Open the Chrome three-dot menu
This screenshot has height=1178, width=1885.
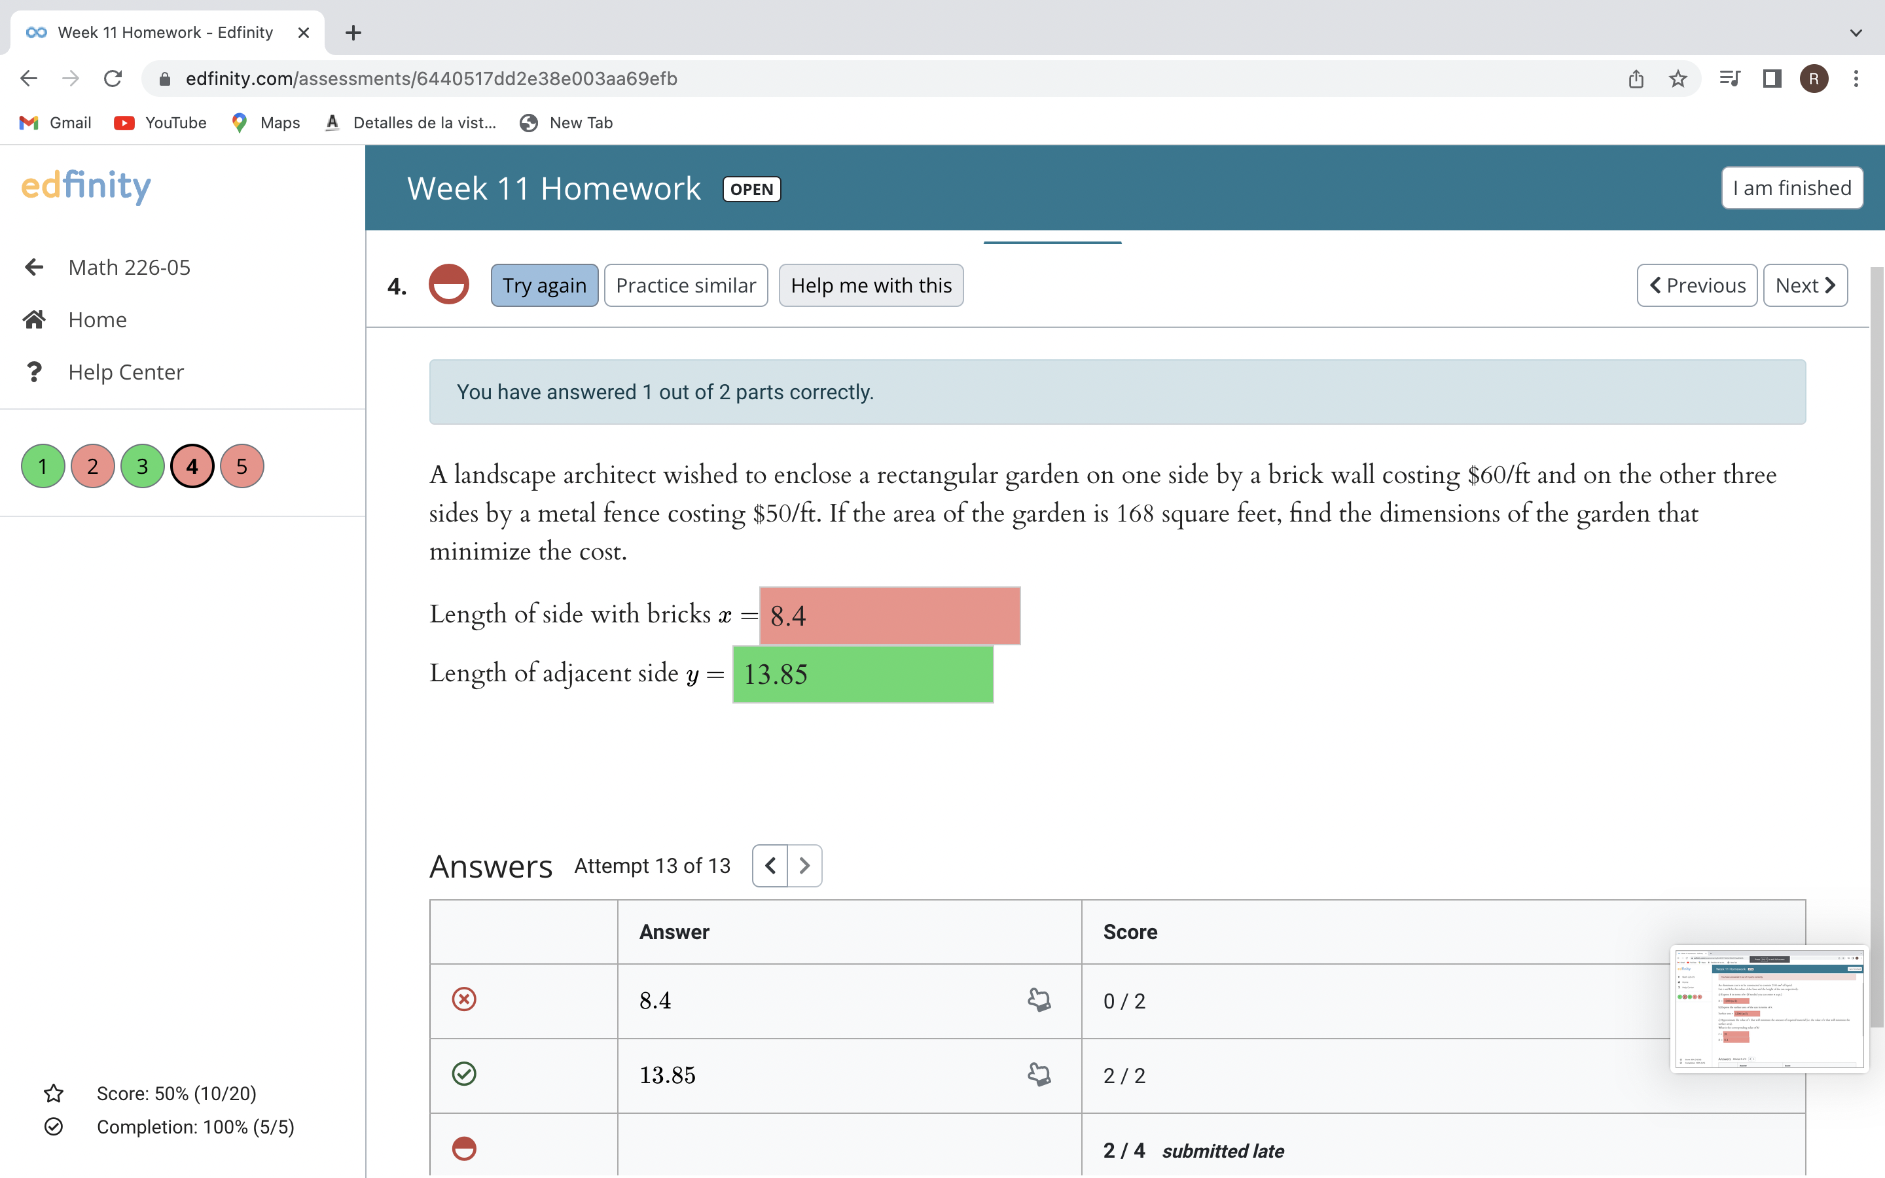click(x=1856, y=79)
